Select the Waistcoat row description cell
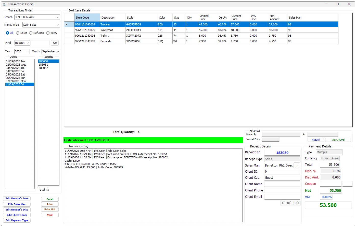355x226 pixels. coord(112,30)
